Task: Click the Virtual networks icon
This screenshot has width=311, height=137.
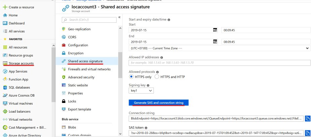Action: tap(5, 119)
